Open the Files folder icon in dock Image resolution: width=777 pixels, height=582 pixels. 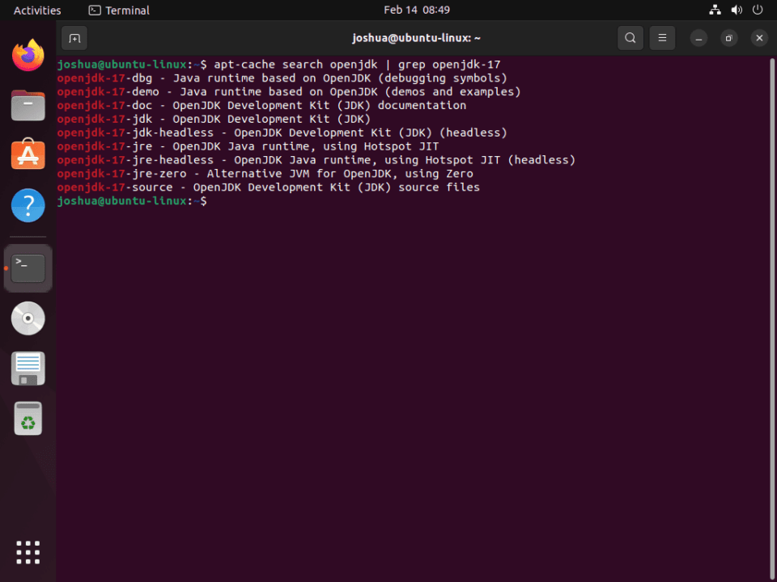(x=28, y=105)
